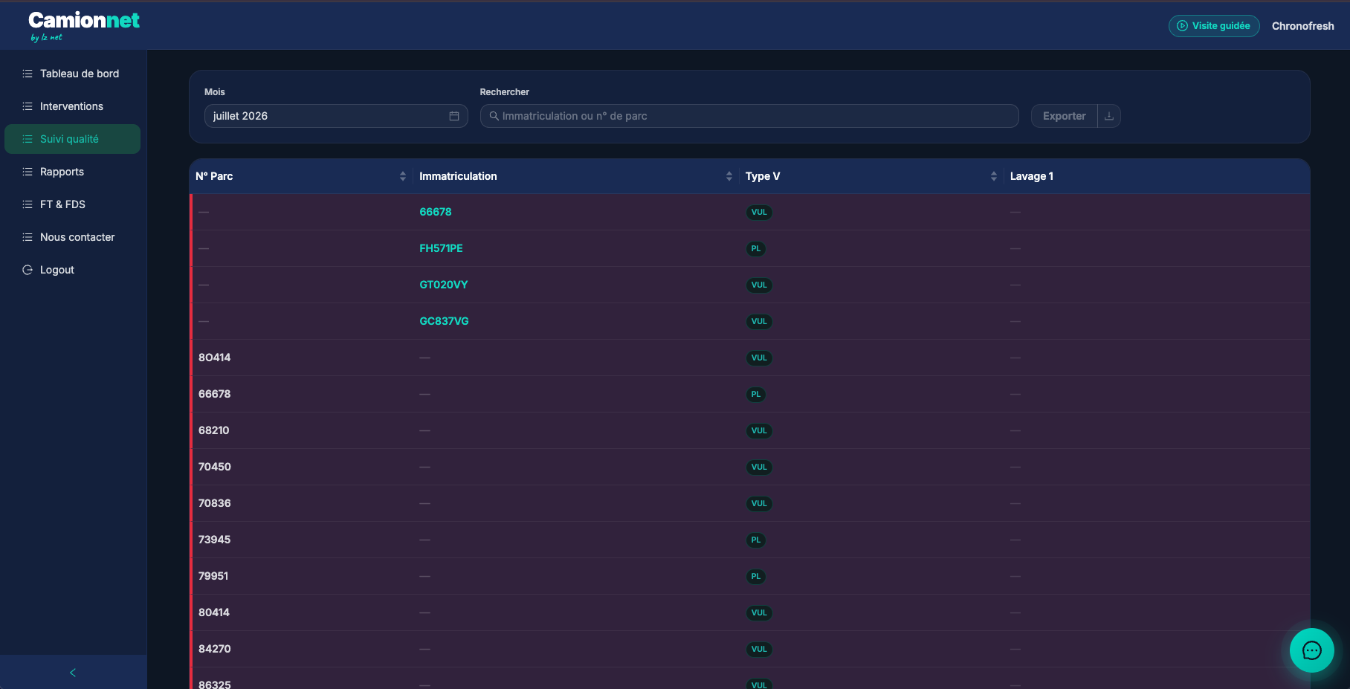Open immatriculation link GC837VG
Screen dimensions: 1350x689
pos(444,321)
